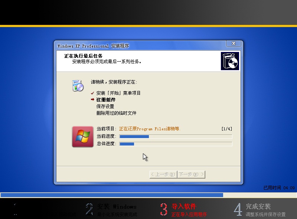Click the red checkmark next to 安装「开始」菜单项目
The height and width of the screenshot is (219, 297).
92,93
